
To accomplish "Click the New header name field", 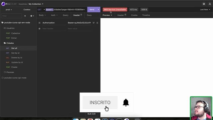I will point(54,29).
